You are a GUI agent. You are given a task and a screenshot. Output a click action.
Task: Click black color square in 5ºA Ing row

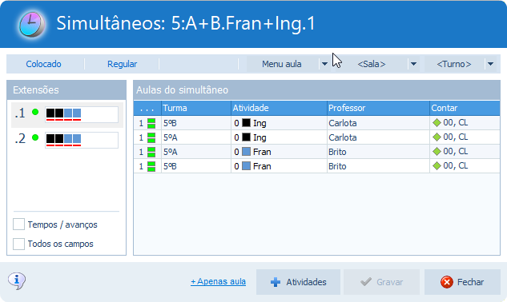point(247,137)
